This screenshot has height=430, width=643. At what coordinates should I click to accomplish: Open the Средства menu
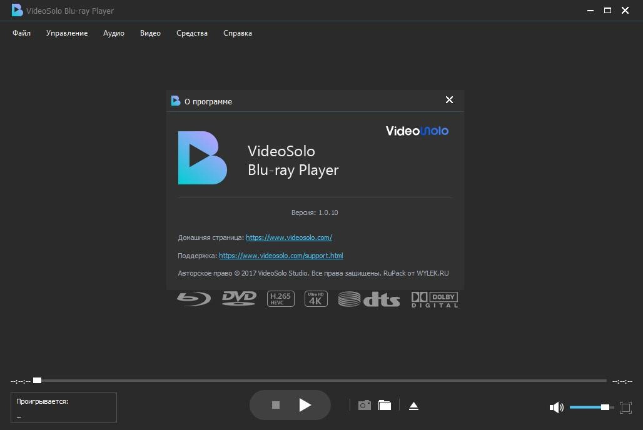click(192, 33)
